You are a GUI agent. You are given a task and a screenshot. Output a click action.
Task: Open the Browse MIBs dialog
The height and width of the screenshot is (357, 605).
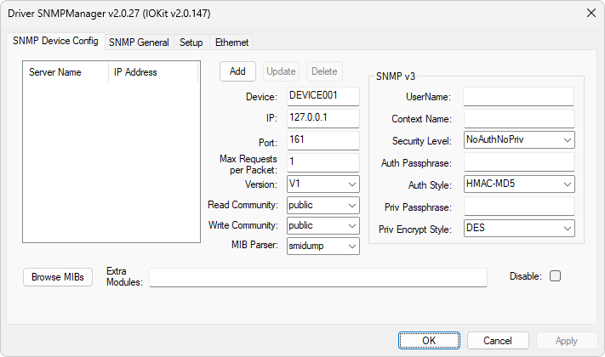coord(58,277)
